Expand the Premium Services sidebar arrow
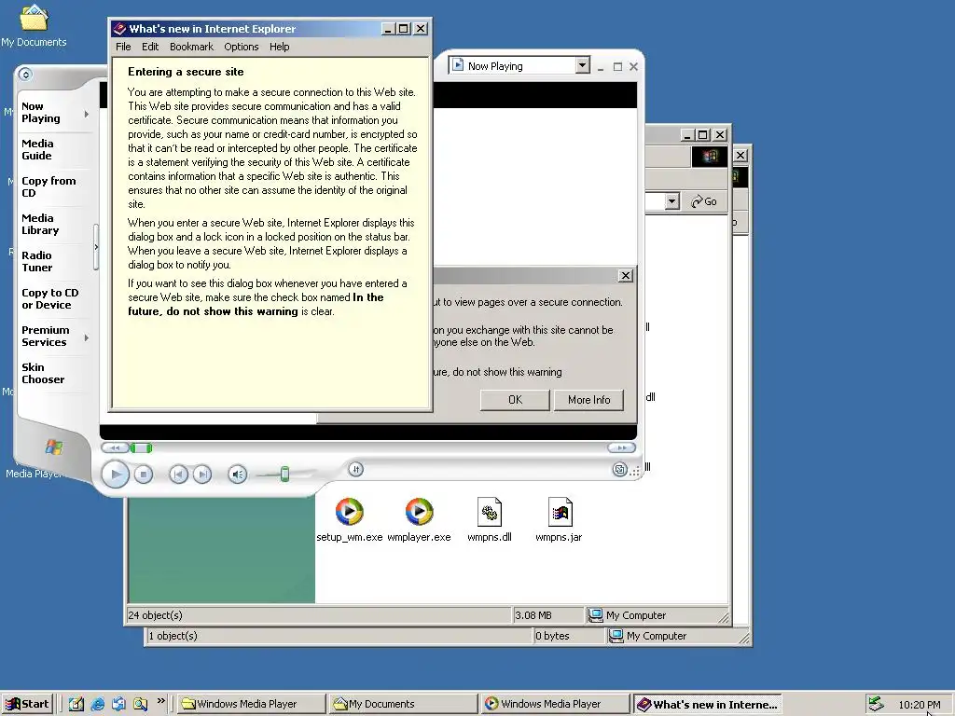The image size is (955, 716). pos(87,337)
